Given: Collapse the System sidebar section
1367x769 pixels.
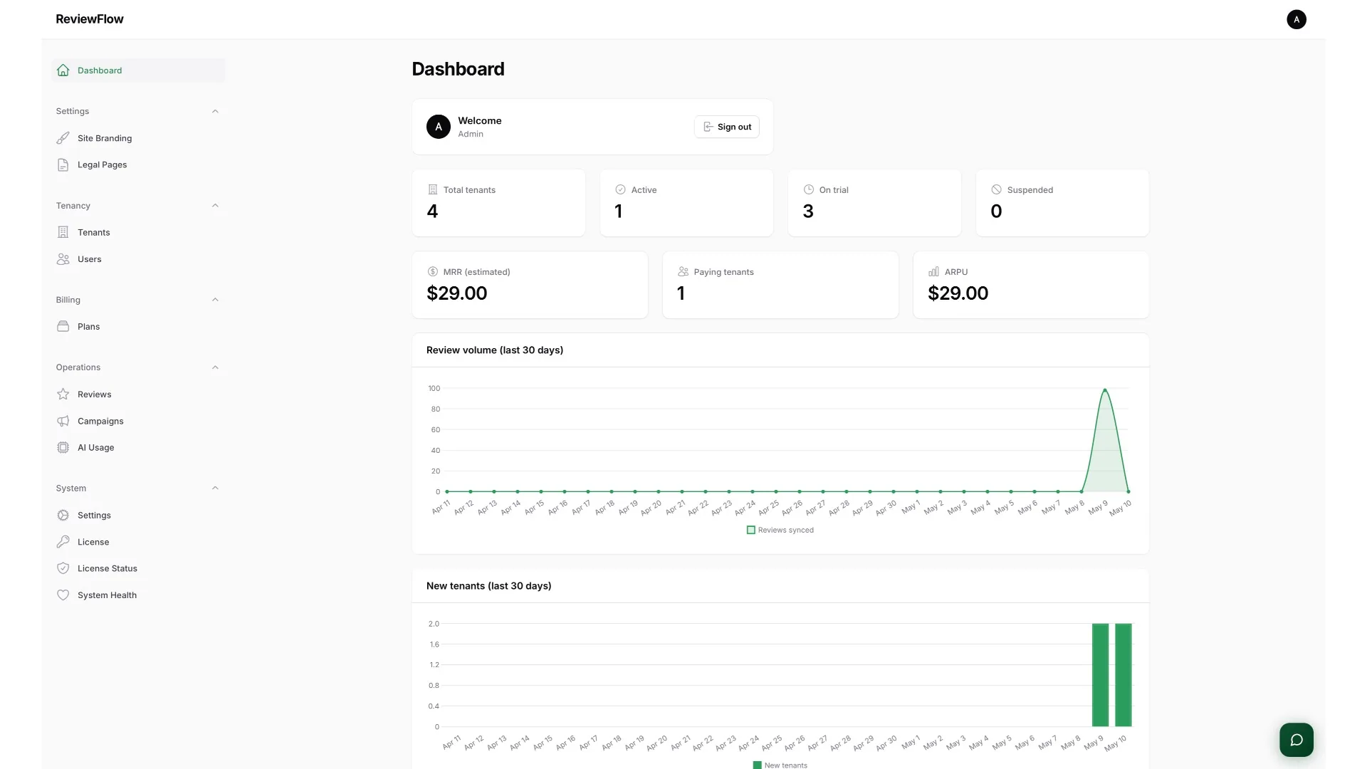Looking at the screenshot, I should [x=215, y=488].
